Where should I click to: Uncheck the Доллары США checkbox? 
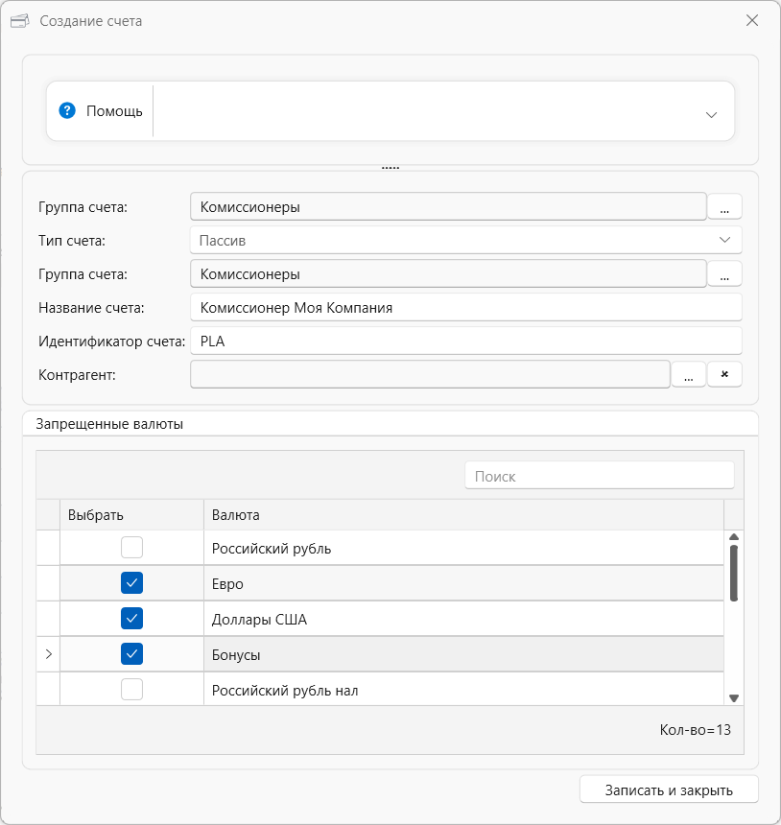131,618
